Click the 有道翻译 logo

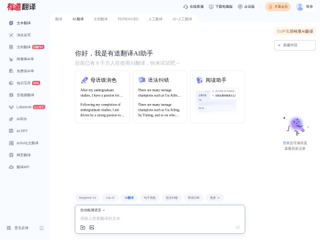(21, 7)
